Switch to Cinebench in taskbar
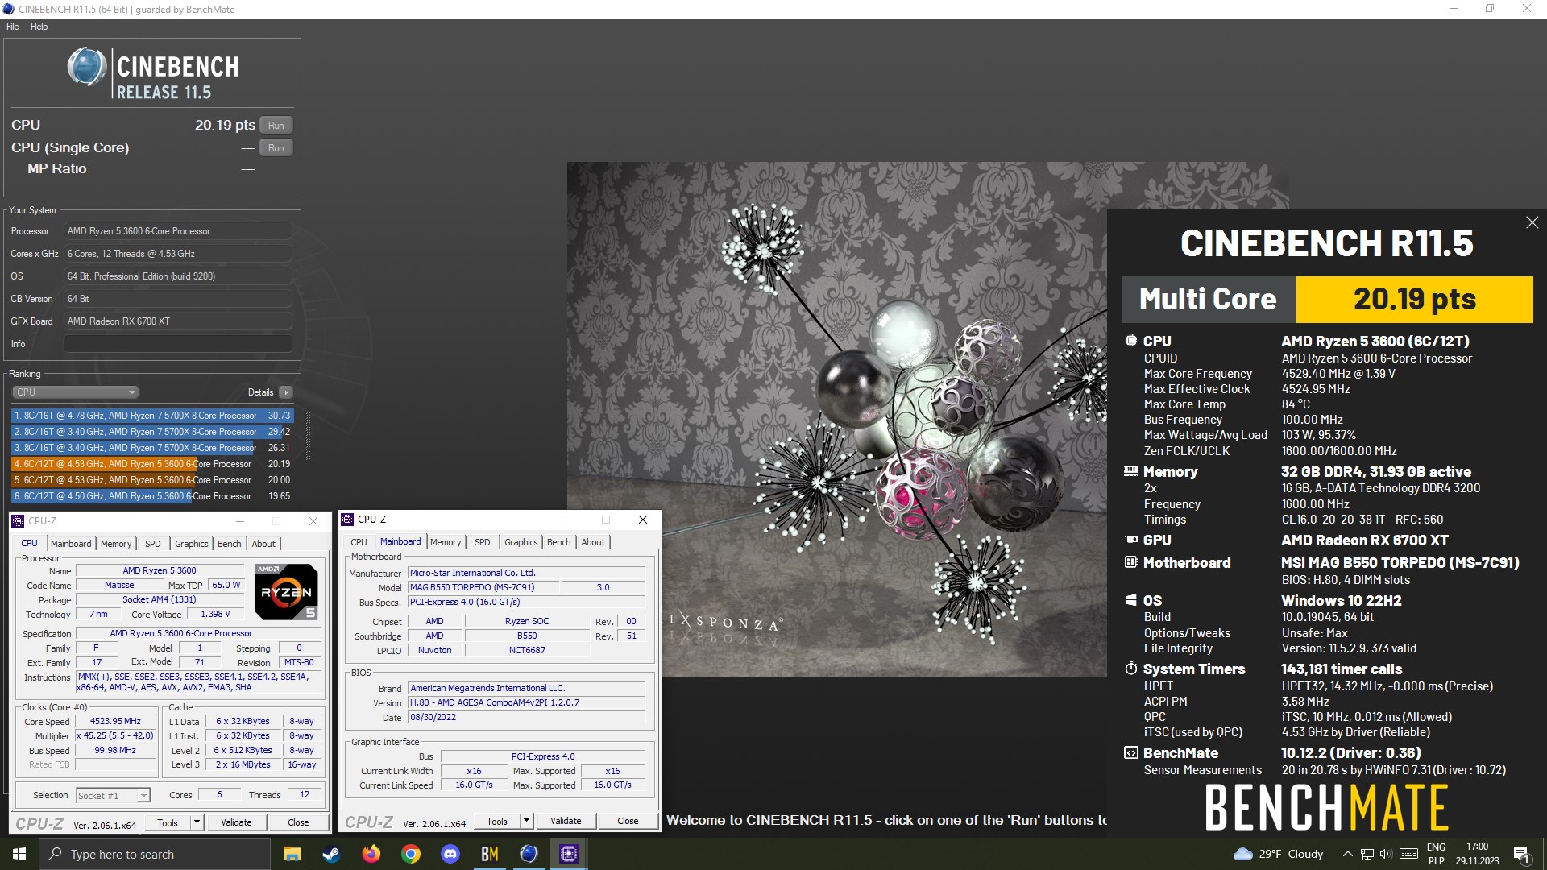Viewport: 1547px width, 870px height. 529,854
